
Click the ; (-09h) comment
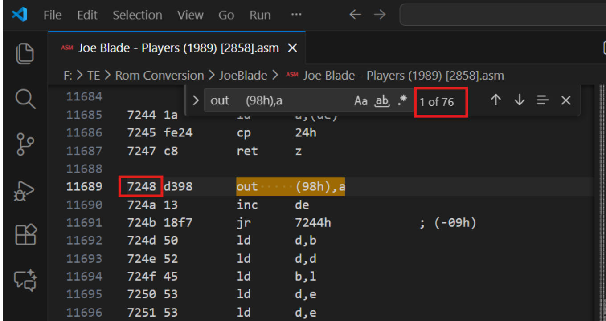(448, 222)
